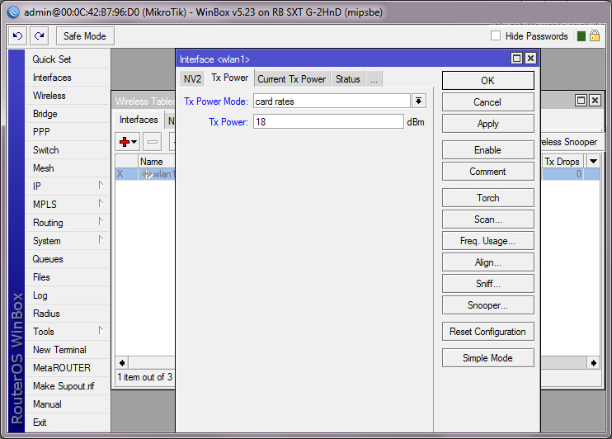This screenshot has height=439, width=612.
Task: Click the Redo arrow icon
Action: 39,36
